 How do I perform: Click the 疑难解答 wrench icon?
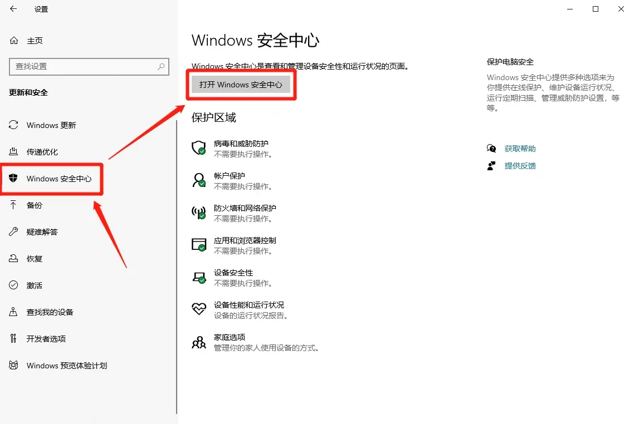[x=13, y=231]
